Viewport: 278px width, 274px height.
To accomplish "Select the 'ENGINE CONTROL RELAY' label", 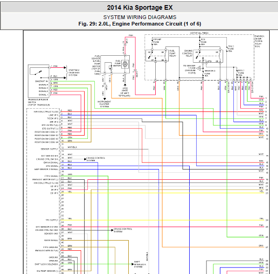I will (187, 53).
